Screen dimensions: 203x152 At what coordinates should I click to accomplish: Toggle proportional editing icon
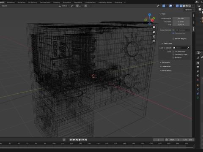click(x=86, y=6)
